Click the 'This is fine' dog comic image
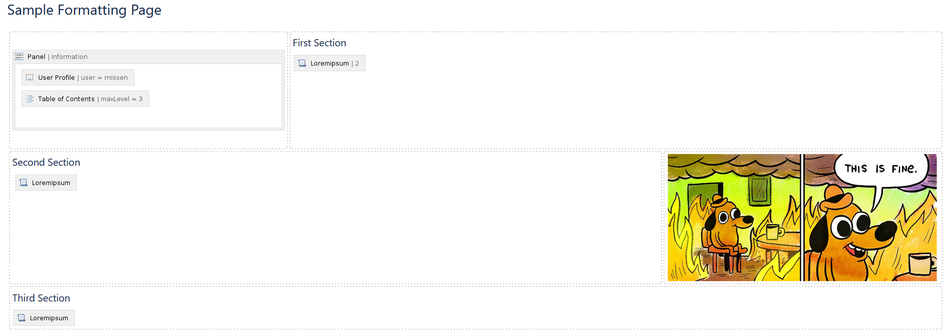The image size is (949, 333). pyautogui.click(x=801, y=218)
